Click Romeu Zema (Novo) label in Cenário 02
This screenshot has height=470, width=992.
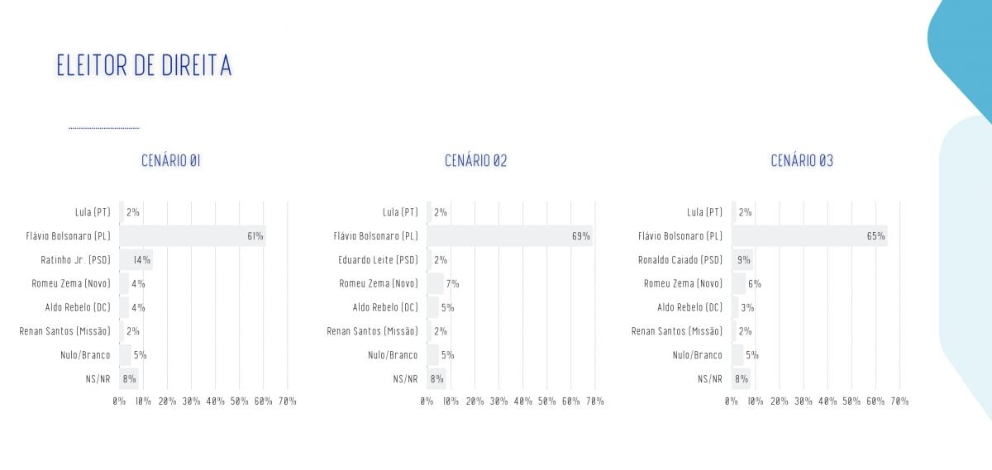379,284
